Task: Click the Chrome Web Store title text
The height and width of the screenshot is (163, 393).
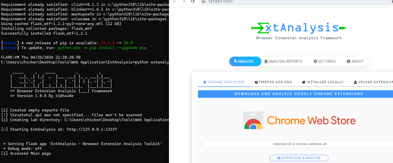Action: (x=311, y=121)
